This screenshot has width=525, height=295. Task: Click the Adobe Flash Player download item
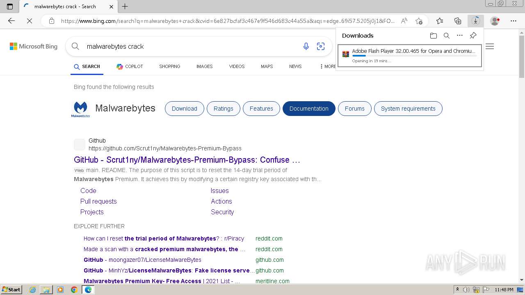tap(410, 56)
